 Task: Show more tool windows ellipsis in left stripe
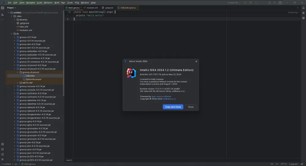2,20
